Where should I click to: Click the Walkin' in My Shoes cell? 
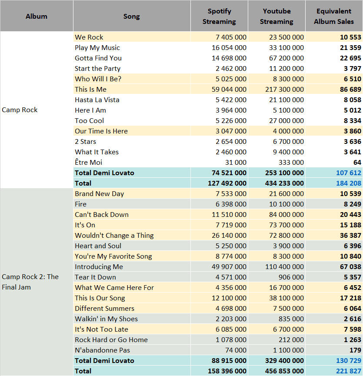pyautogui.click(x=132, y=319)
